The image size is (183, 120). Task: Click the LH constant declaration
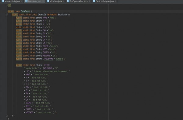pos(44,40)
